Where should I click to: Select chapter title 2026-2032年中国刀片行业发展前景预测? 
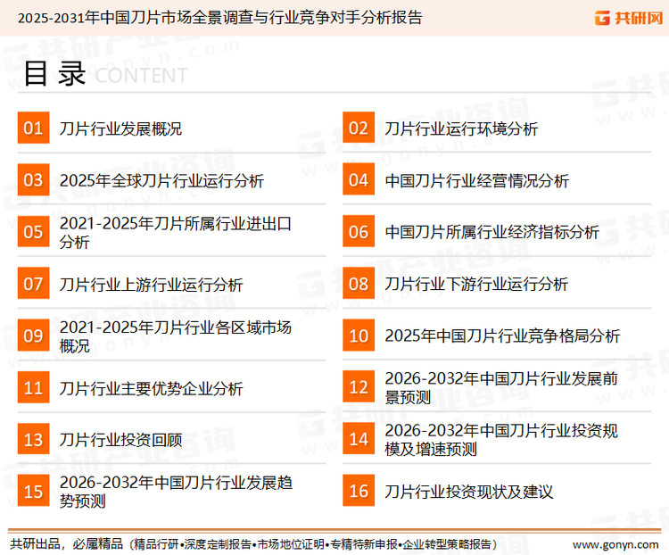point(501,387)
